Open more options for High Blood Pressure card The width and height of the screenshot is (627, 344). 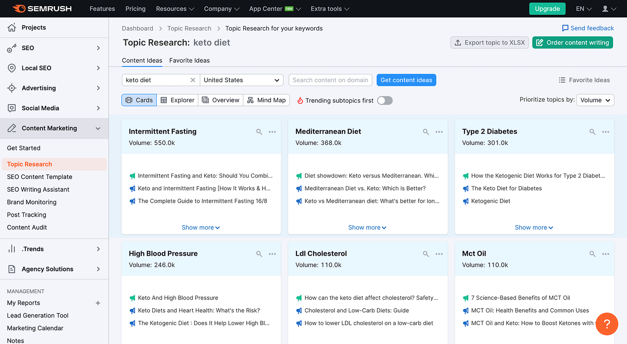[272, 254]
